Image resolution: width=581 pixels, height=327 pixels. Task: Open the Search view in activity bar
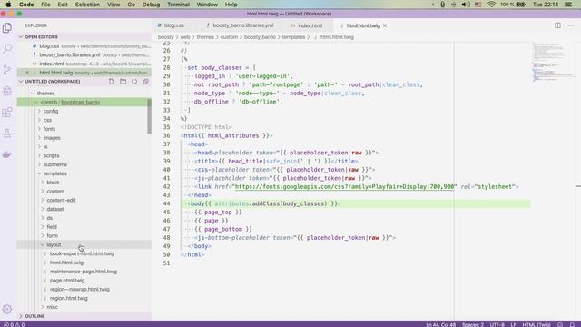point(7,48)
